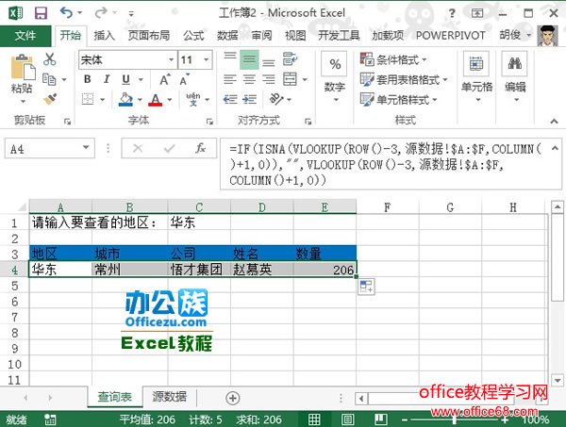Undo the last action
566x427 pixels.
(66, 13)
